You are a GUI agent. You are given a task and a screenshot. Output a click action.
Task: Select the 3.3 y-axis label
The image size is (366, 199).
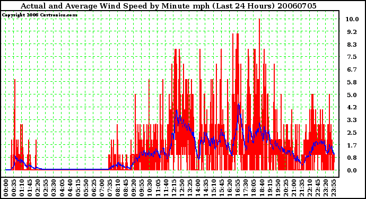coord(352,120)
